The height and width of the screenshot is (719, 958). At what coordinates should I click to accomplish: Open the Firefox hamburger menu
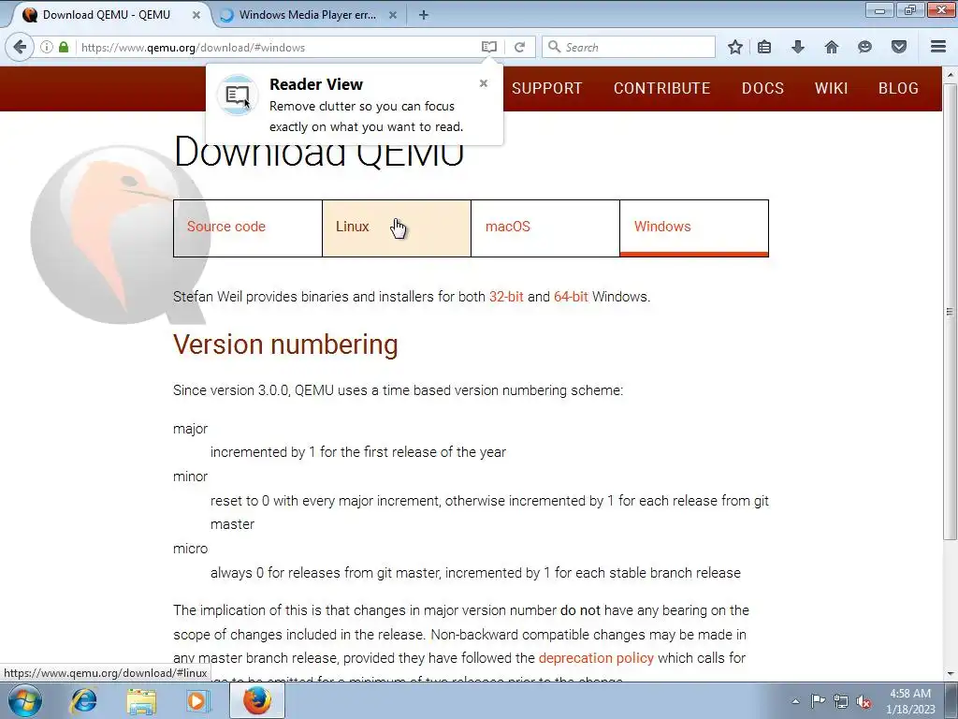pyautogui.click(x=938, y=47)
